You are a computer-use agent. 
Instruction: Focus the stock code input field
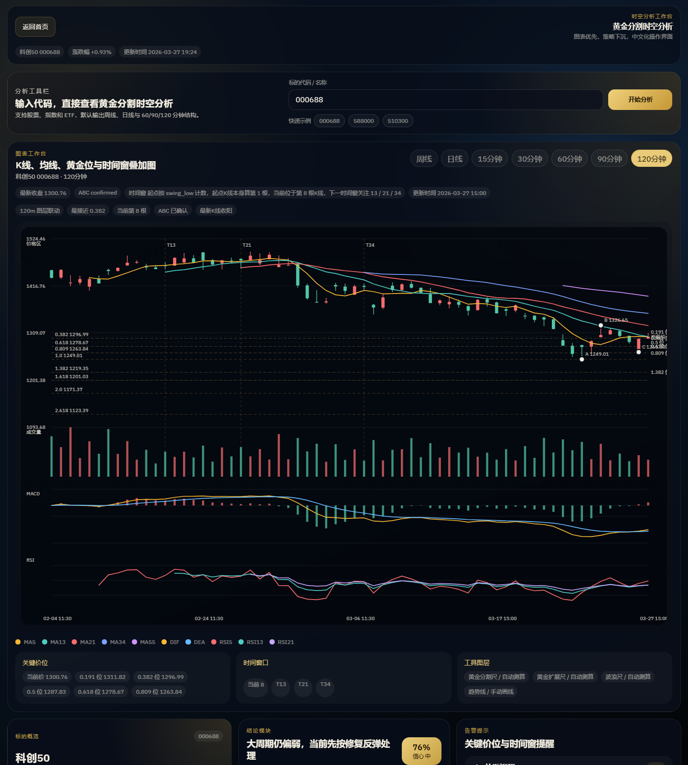[446, 99]
